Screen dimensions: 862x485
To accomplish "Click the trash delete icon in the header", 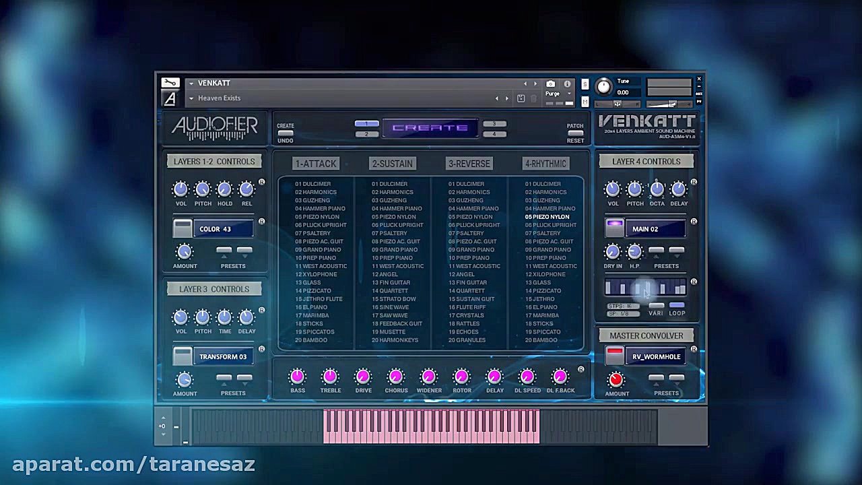I will tap(533, 98).
